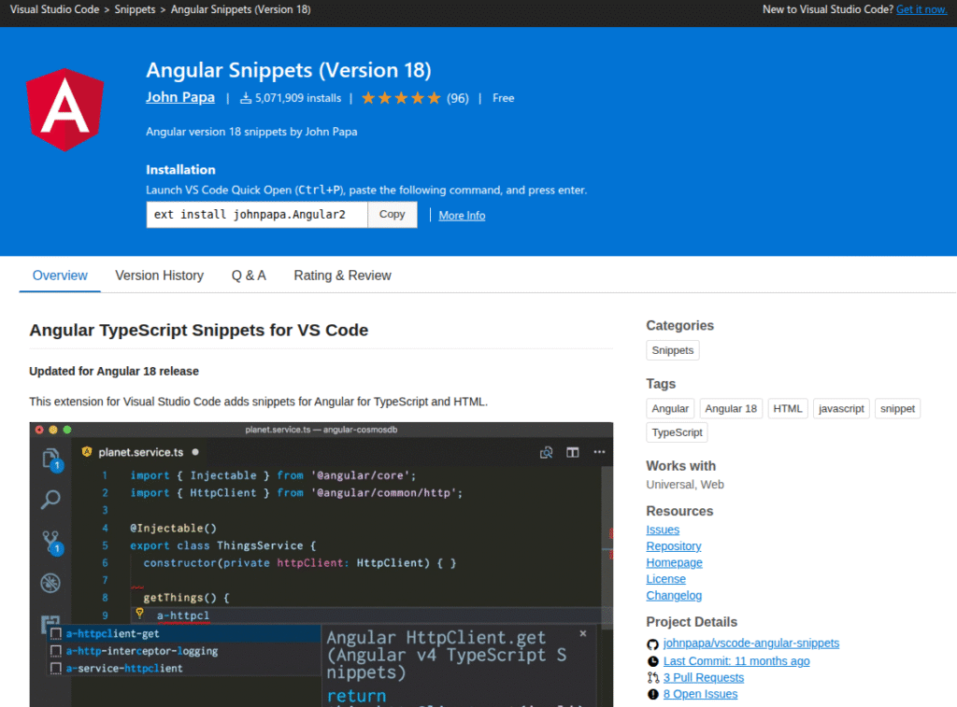This screenshot has width=957, height=707.
Task: Select a-http-interceptor-logging suggestion
Action: pyautogui.click(x=185, y=651)
